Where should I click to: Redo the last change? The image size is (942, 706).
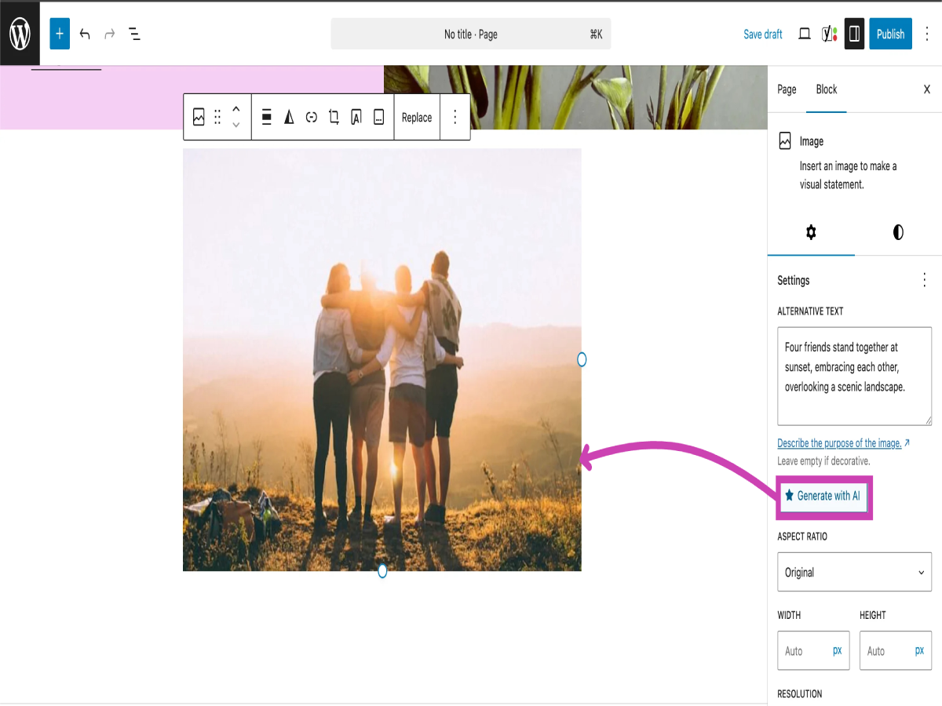point(110,34)
